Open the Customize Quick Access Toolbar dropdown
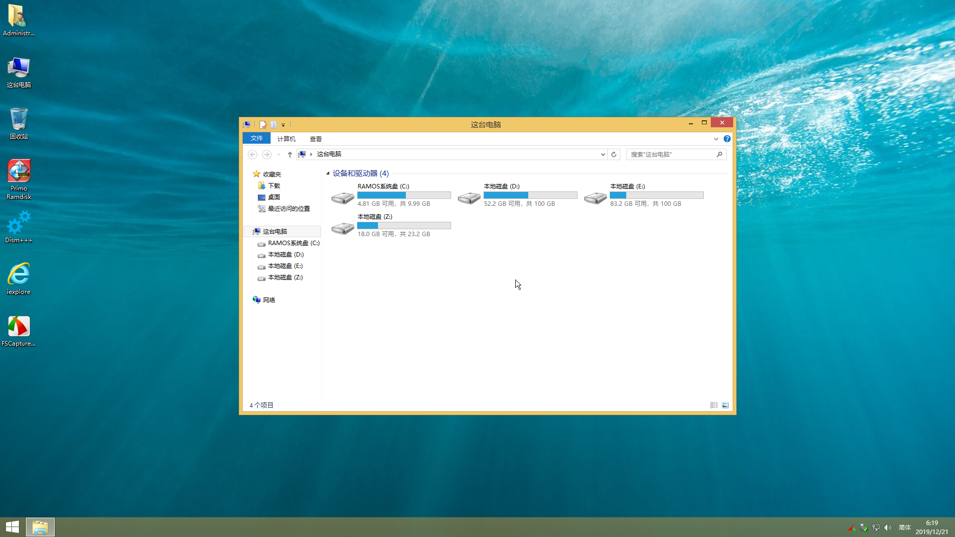This screenshot has width=955, height=537. [x=284, y=125]
